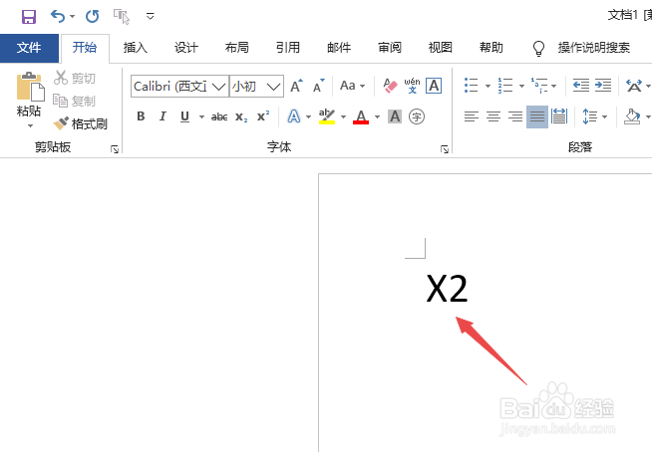Click the bullets list icon

tap(472, 86)
